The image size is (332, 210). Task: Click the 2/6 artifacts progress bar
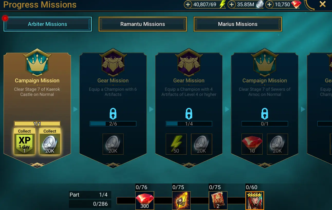pos(113,124)
